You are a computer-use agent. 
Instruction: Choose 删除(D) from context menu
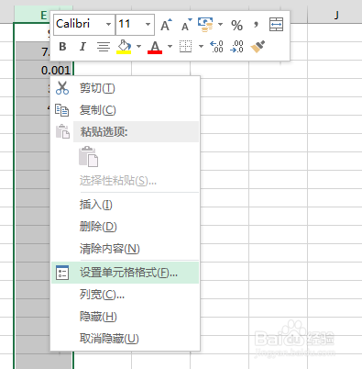pyautogui.click(x=126, y=227)
